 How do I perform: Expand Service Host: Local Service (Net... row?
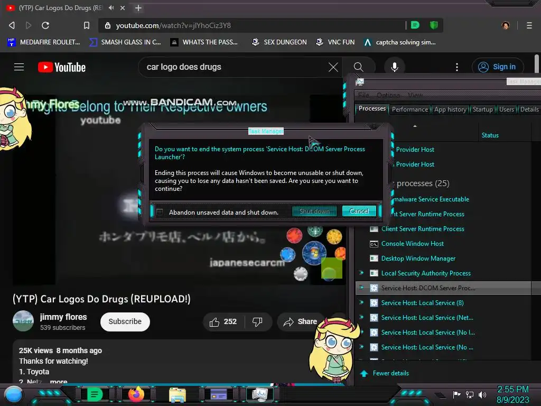coord(361,318)
